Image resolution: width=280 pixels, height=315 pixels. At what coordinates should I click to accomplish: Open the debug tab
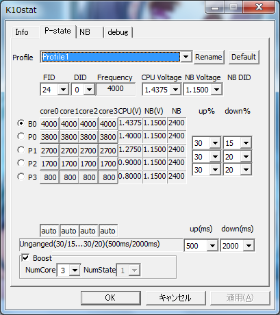118,32
